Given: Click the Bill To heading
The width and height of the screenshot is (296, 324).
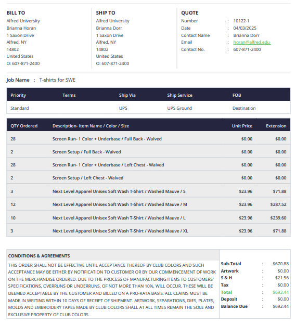Looking at the screenshot, I should [16, 13].
